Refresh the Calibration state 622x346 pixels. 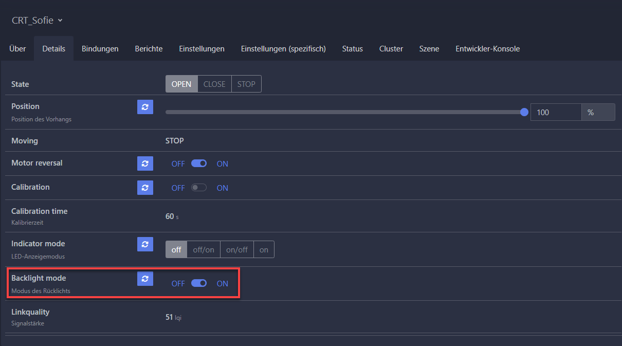[x=145, y=188]
